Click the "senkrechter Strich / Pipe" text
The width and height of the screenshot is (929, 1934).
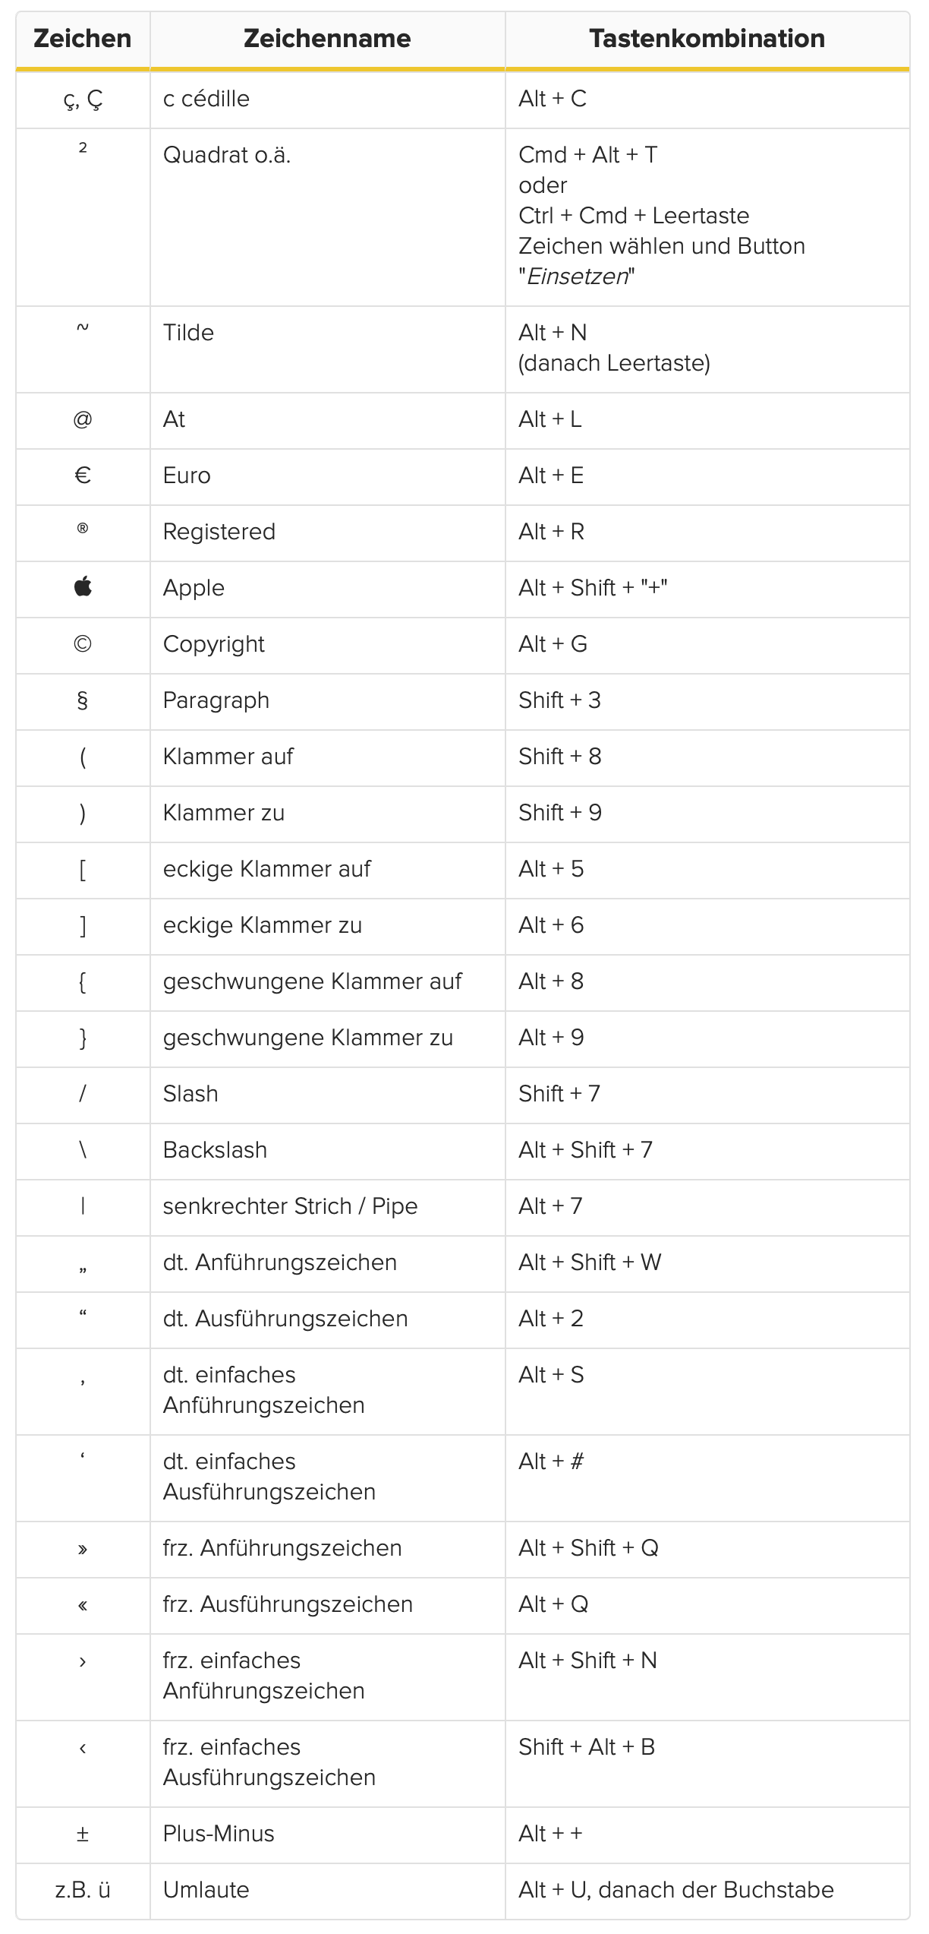coord(290,1206)
